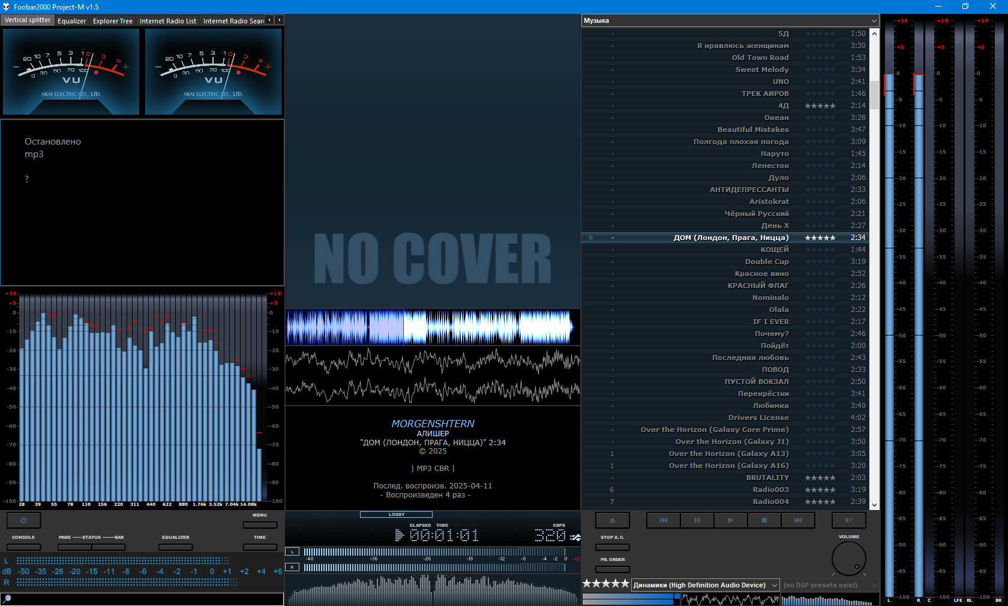Stop playback with the stop button
Image resolution: width=1008 pixels, height=606 pixels.
pos(764,520)
